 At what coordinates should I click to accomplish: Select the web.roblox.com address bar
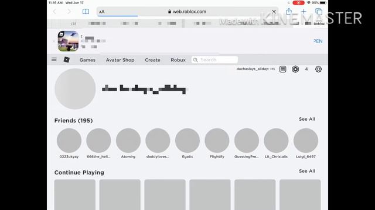pos(187,12)
